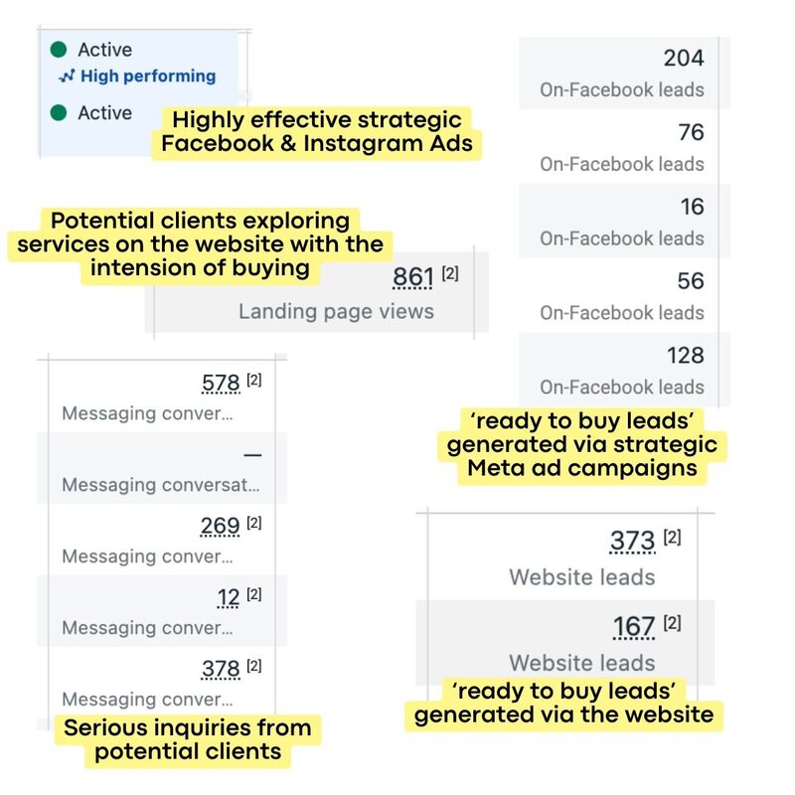Viewport: 795px width, 795px height.
Task: Click the Landing page views label
Action: tap(336, 311)
